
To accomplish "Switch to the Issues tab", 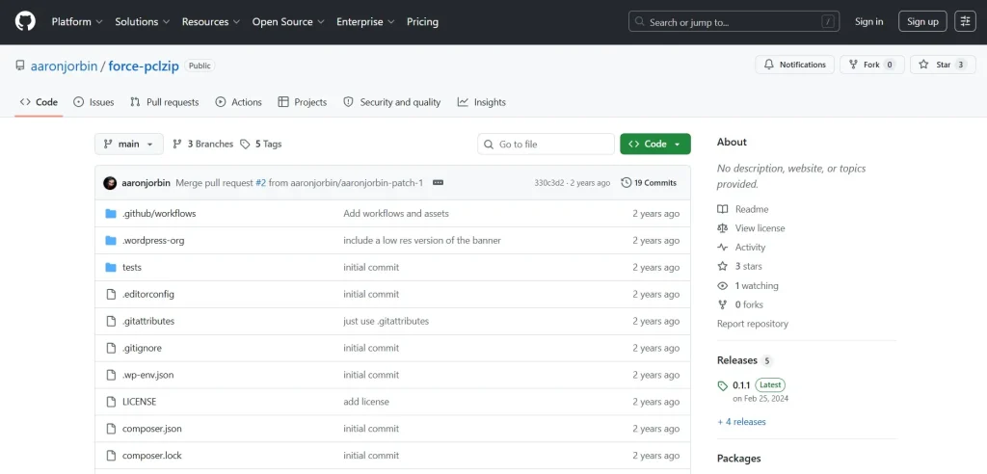I will pyautogui.click(x=93, y=102).
